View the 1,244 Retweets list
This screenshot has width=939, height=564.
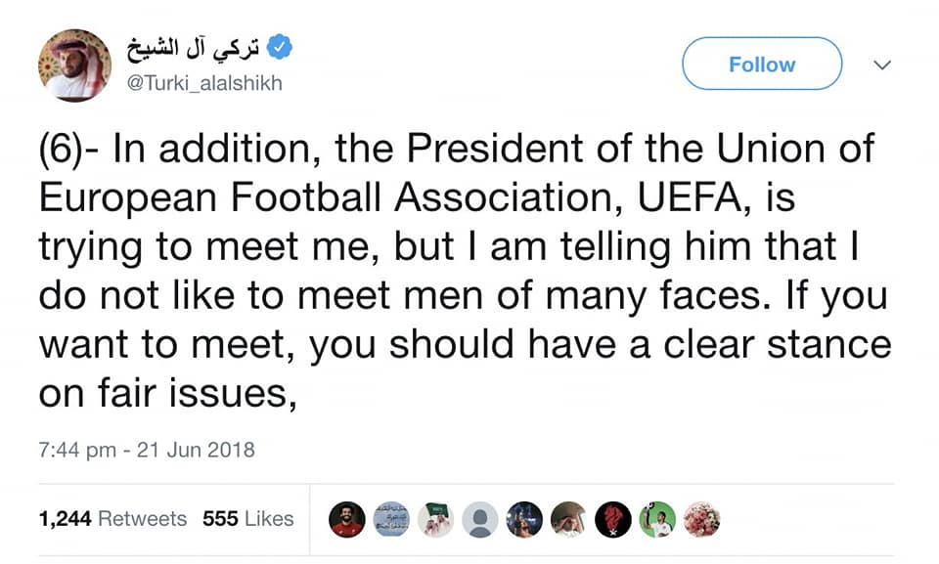coord(112,519)
